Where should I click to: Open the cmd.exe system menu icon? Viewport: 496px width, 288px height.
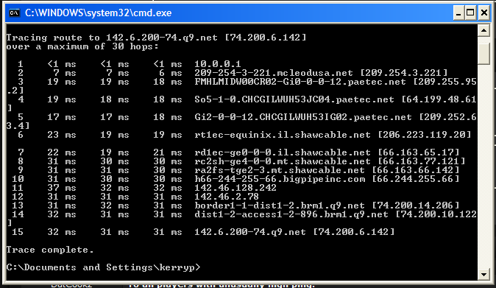click(x=14, y=13)
